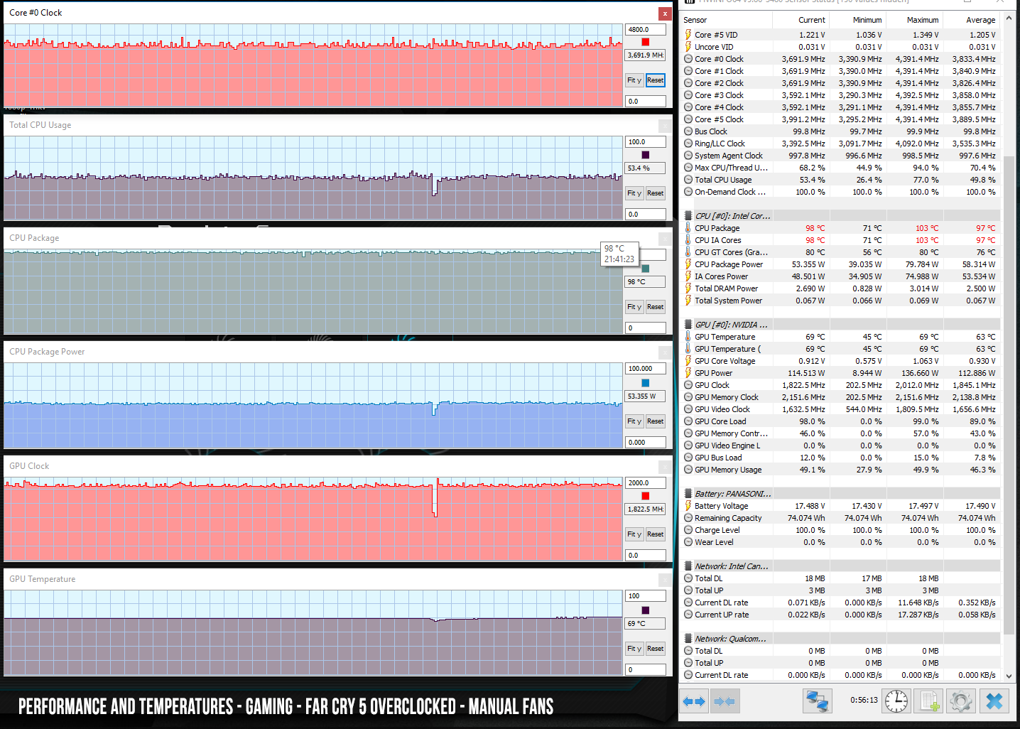Click Fit y in Total CPU Usage graph
The width and height of the screenshot is (1020, 729).
coord(634,193)
